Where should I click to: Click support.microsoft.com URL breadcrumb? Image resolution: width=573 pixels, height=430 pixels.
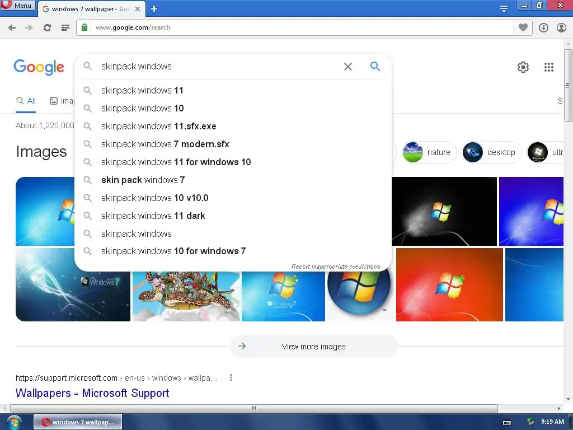coord(116,378)
